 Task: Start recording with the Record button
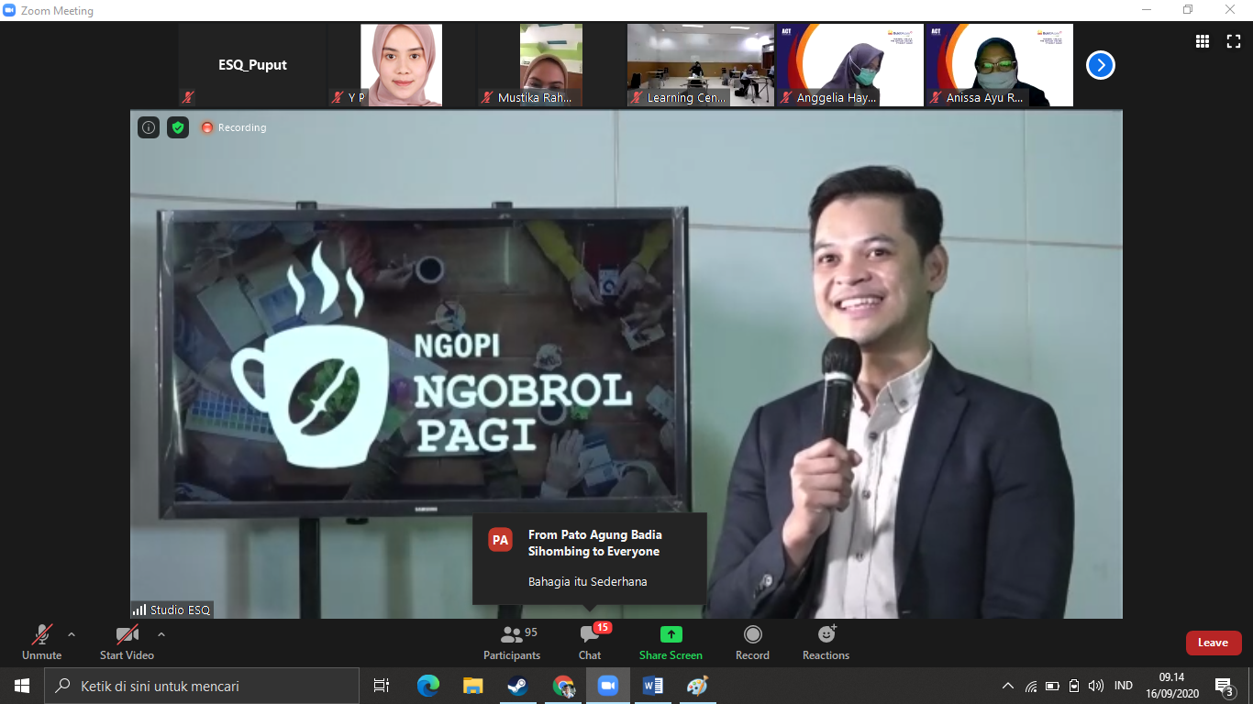(x=752, y=642)
